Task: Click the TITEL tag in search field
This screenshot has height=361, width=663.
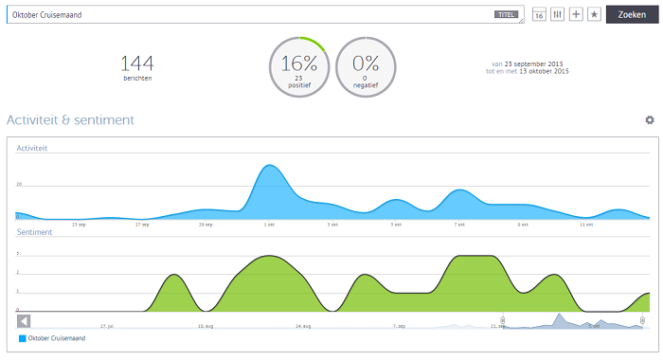Action: click(x=506, y=15)
